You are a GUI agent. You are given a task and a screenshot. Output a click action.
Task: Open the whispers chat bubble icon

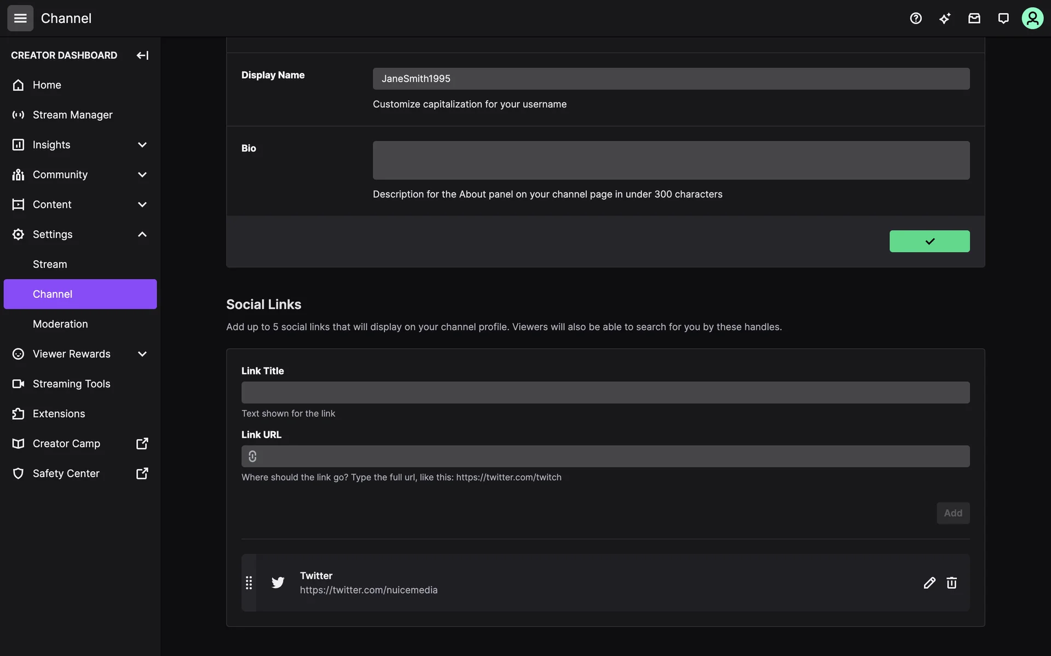pos(1003,19)
